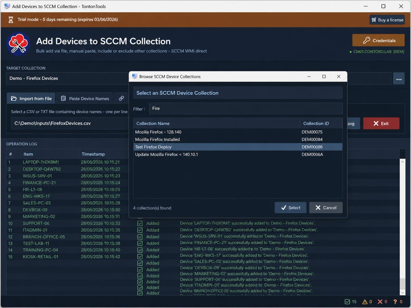Click the Timestamp column header in the log
411x308 pixels.
click(104, 154)
